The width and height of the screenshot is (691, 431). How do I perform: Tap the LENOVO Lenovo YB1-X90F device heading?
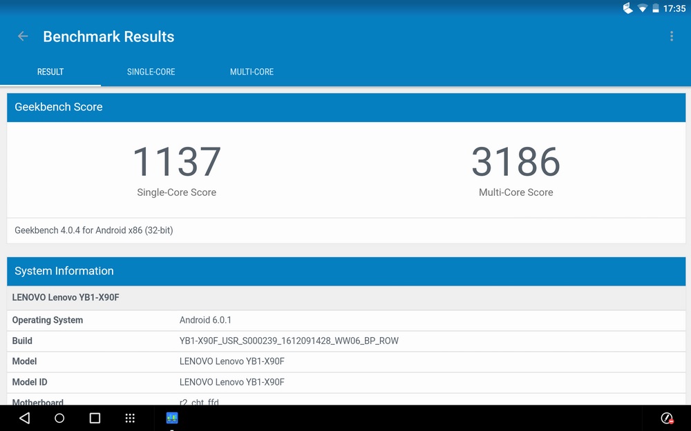pos(66,297)
